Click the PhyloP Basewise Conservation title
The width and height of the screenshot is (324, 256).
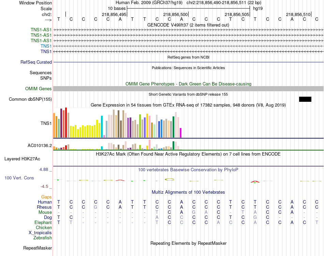[x=188, y=170]
